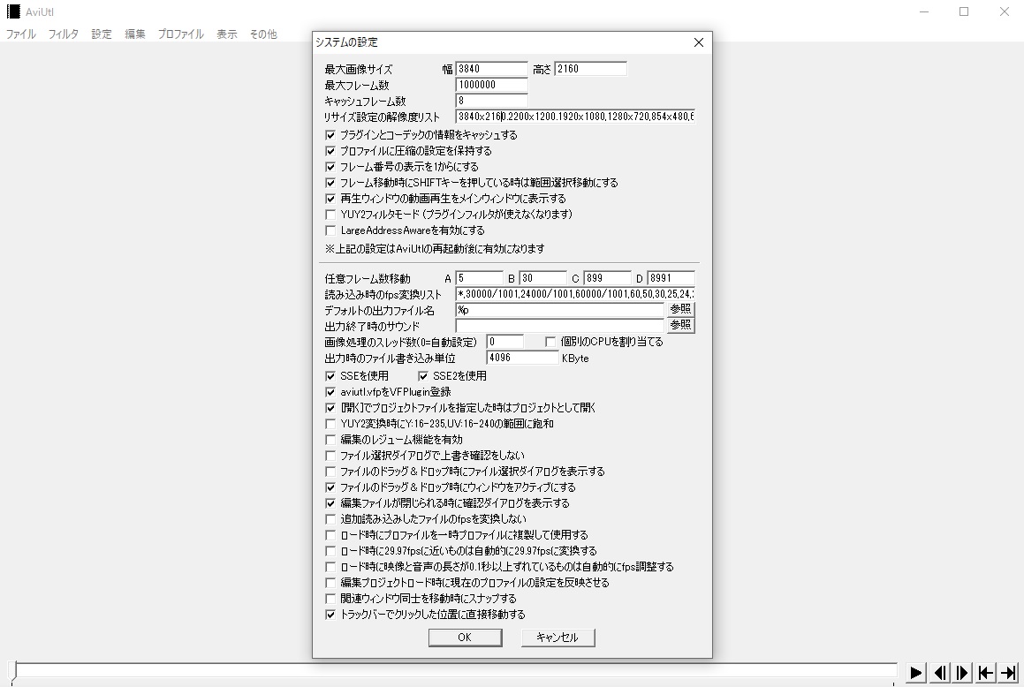
Task: Click the キャンセル button
Action: coord(558,638)
